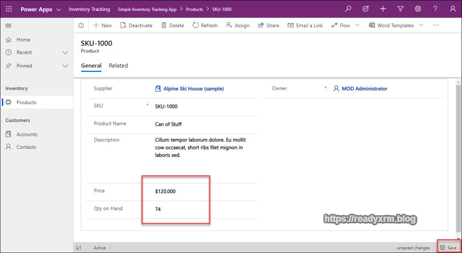
Task: Click the plus quick create icon
Action: pos(383,9)
